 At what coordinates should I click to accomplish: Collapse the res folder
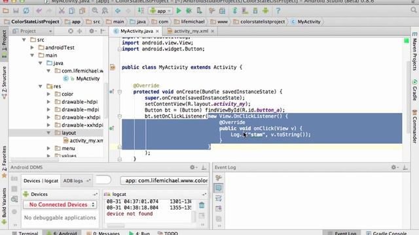[41, 86]
